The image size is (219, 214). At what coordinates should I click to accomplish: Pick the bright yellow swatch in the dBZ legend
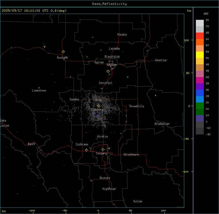(200, 55)
